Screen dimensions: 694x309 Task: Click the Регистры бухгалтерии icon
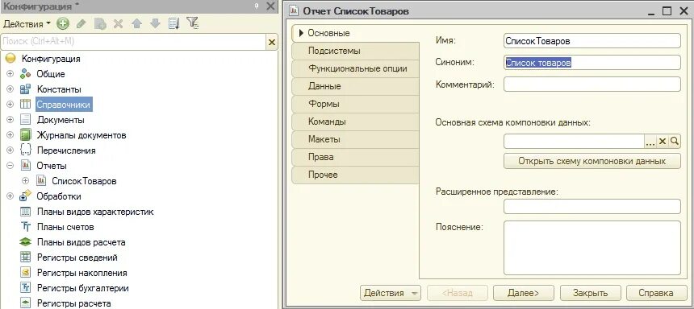pyautogui.click(x=25, y=288)
